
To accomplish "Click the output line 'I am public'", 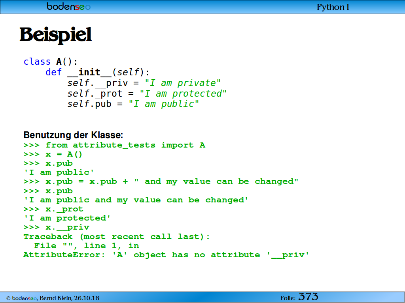I will [x=59, y=172].
